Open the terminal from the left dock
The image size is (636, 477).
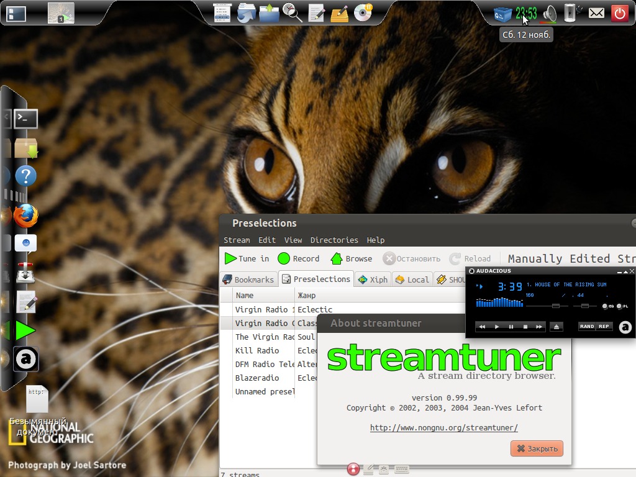click(x=26, y=119)
